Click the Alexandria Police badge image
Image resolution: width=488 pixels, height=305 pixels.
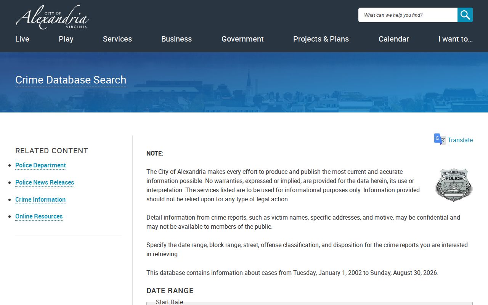point(454,185)
